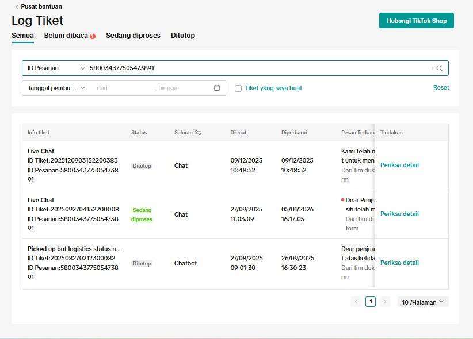Open the ID Pesanan search type dropdown
The height and width of the screenshot is (339, 473).
coord(55,68)
